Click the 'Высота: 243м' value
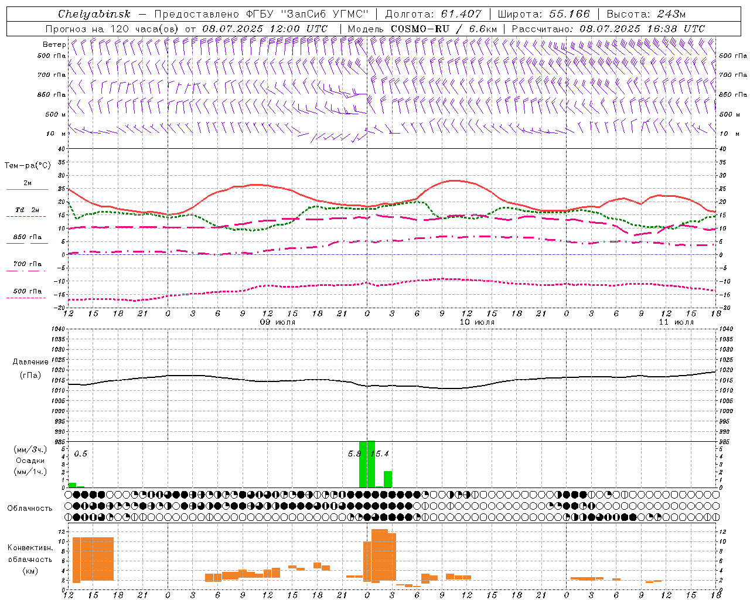Image resolution: width=750 pixels, height=600 pixels. (646, 14)
